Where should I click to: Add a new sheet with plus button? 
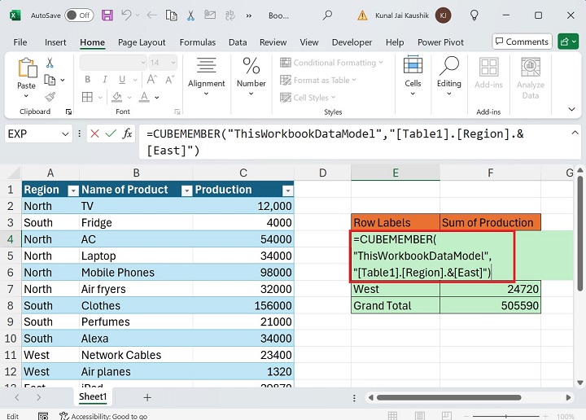[x=147, y=397]
